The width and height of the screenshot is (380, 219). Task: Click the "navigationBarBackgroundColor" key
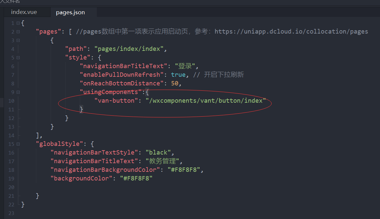point(105,170)
